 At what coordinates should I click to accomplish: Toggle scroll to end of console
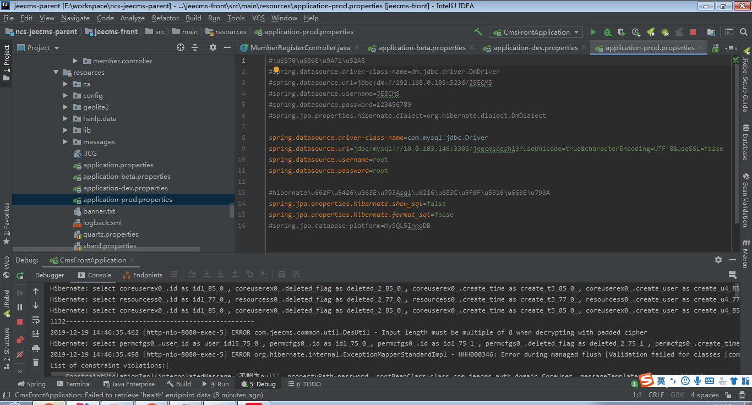click(36, 333)
